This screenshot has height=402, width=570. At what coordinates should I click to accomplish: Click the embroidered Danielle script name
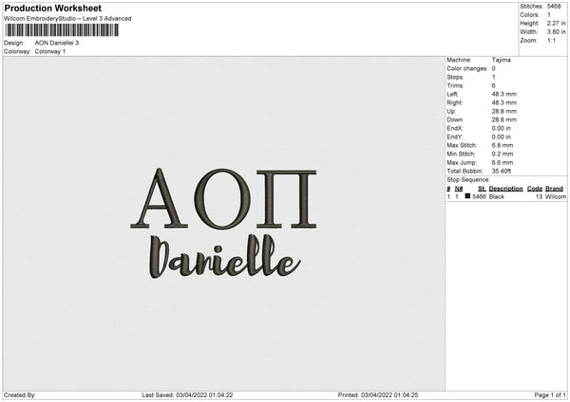tap(224, 257)
